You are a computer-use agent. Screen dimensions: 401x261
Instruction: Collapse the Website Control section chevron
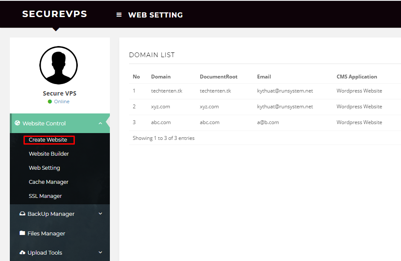[100, 123]
